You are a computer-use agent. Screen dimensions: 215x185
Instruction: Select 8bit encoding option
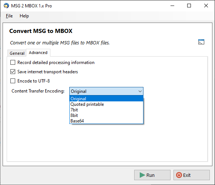106,115
